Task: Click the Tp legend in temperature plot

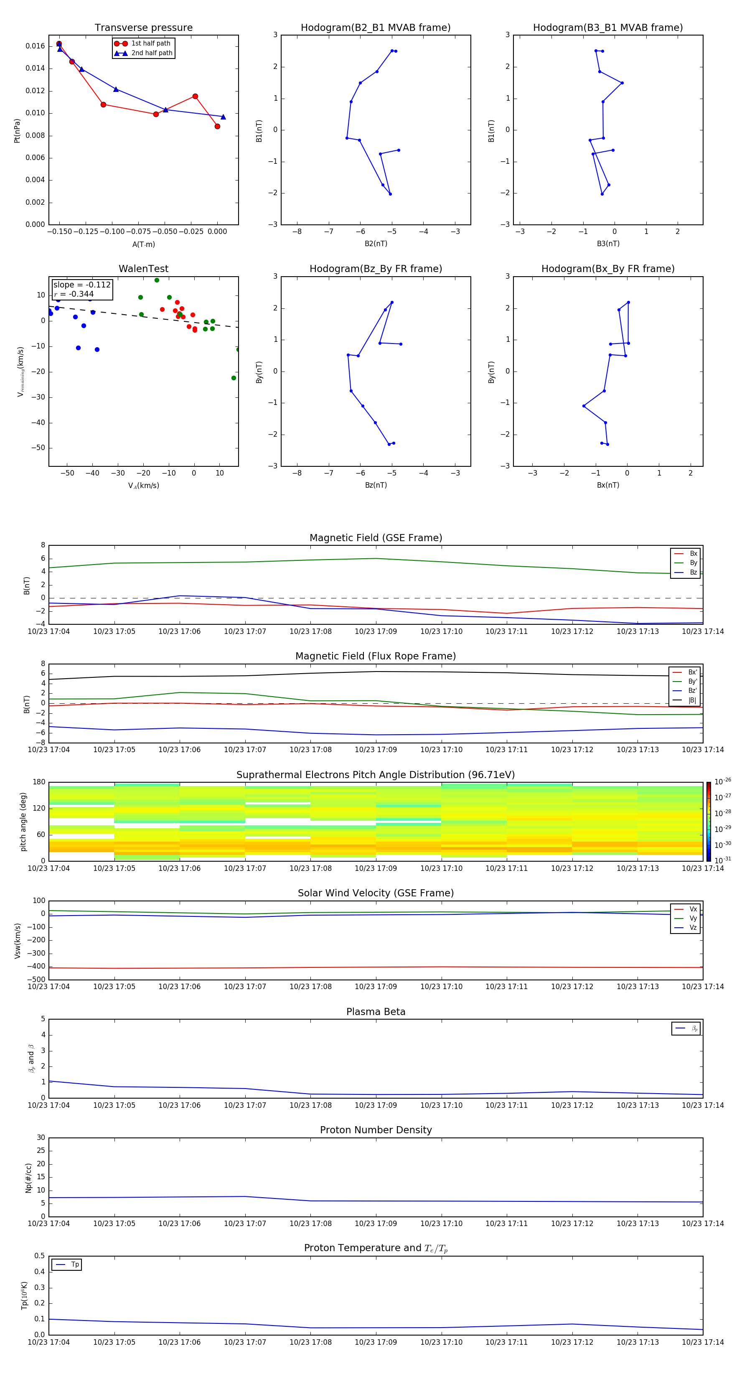Action: tap(67, 1265)
